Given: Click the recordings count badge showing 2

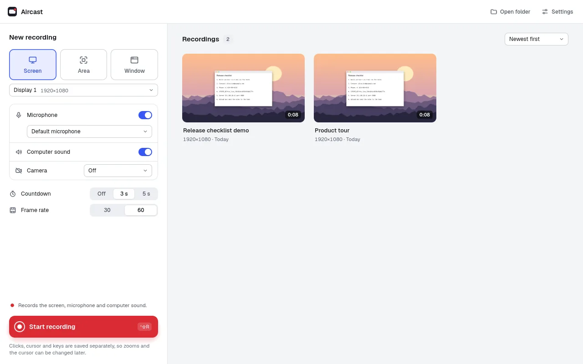Looking at the screenshot, I should tap(228, 39).
